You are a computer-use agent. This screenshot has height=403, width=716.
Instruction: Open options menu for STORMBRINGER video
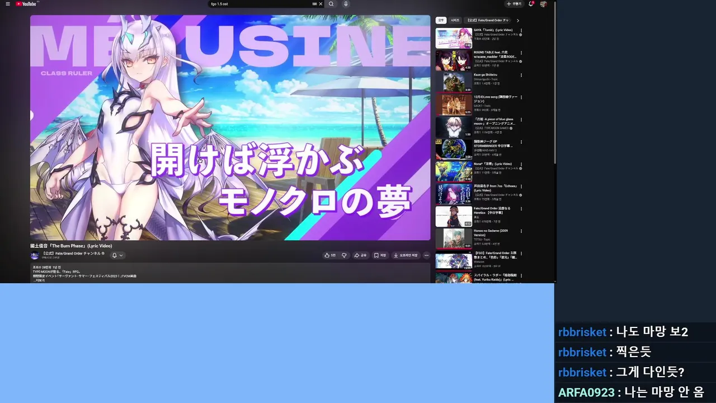coord(521,142)
